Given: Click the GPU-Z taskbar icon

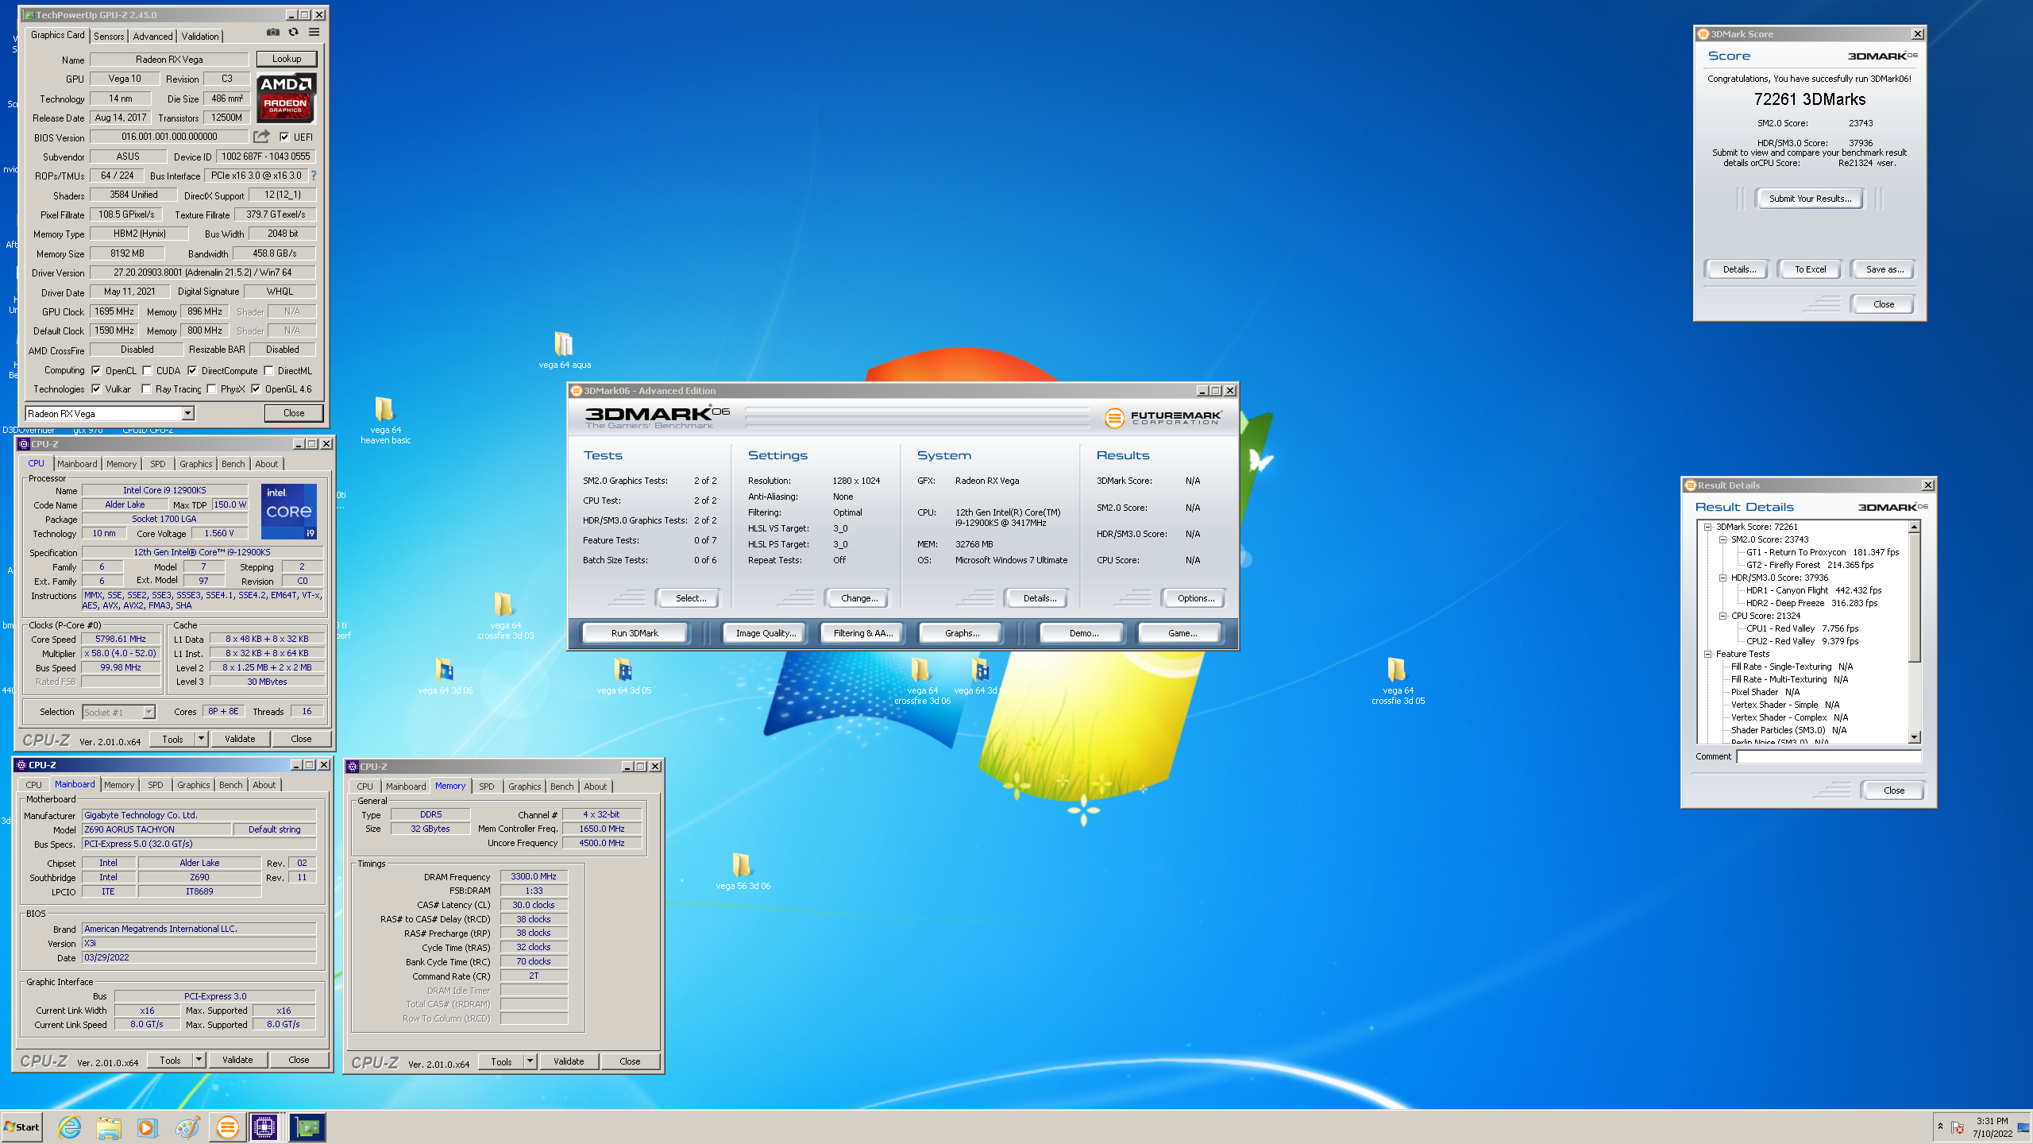Looking at the screenshot, I should [x=307, y=1127].
